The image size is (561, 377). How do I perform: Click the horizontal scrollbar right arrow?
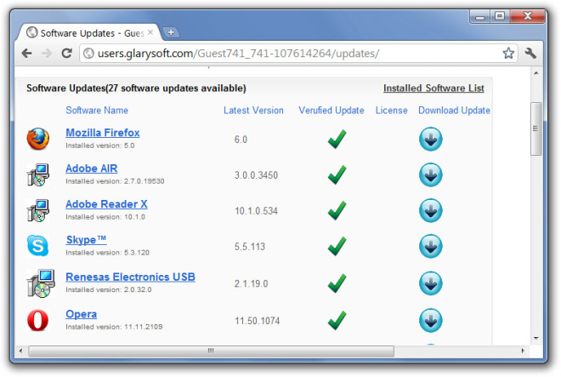click(523, 351)
